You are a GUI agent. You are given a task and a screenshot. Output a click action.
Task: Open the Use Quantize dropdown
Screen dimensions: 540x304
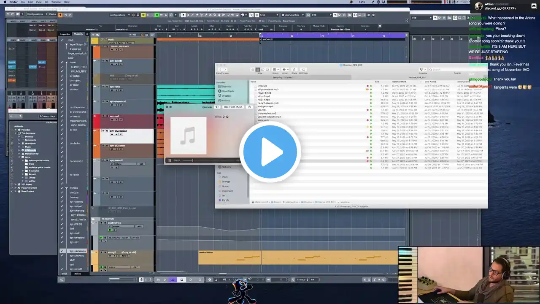tap(292, 15)
